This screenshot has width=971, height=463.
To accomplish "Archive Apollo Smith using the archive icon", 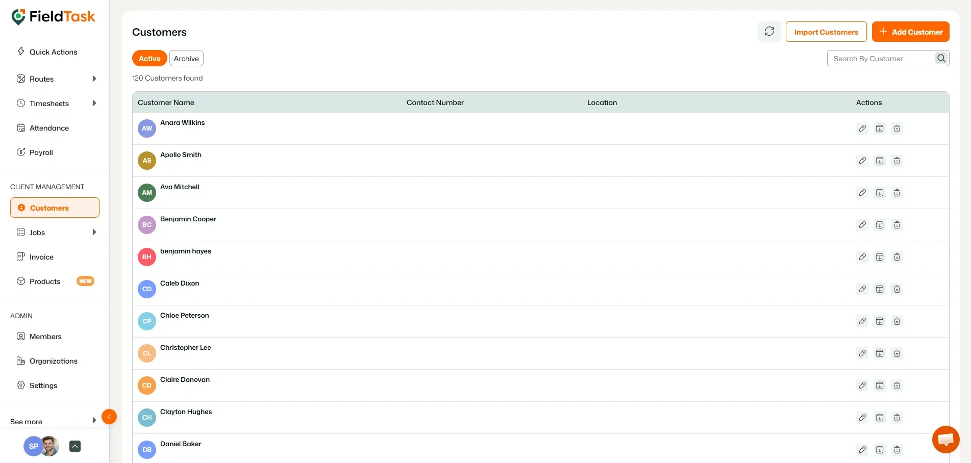I will [x=880, y=161].
